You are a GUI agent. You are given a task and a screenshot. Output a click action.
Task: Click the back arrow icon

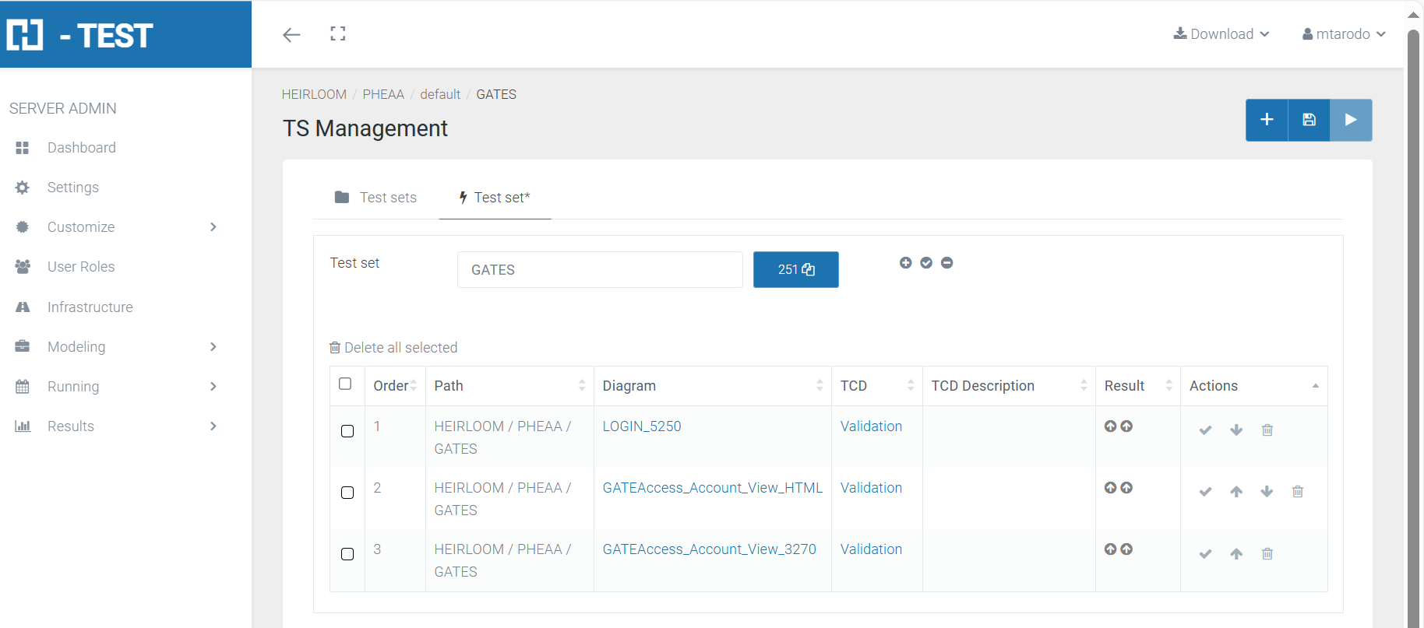click(291, 34)
